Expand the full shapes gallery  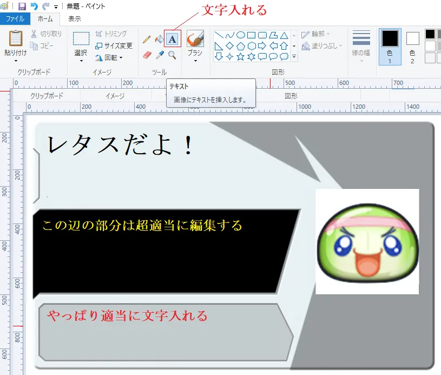click(x=294, y=57)
